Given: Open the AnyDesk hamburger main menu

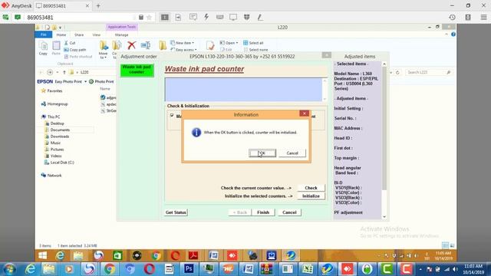Looking at the screenshot, I should click(483, 17).
